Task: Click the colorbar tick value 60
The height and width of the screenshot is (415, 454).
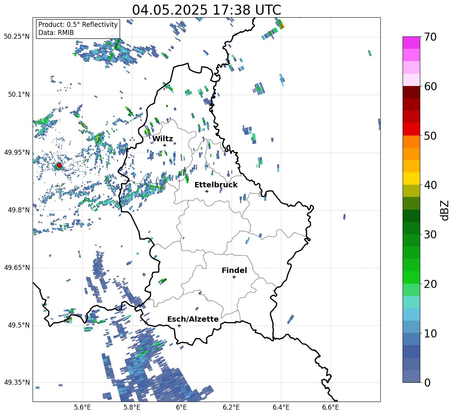Action: pyautogui.click(x=430, y=86)
